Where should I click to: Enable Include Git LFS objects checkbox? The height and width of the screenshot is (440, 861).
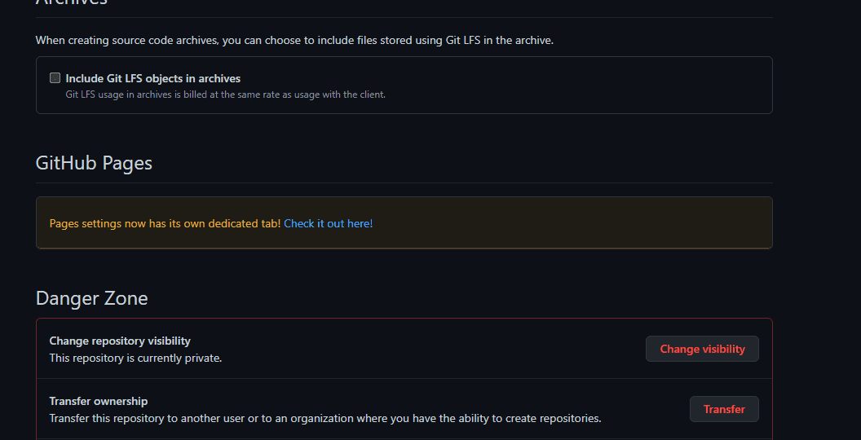click(x=55, y=78)
